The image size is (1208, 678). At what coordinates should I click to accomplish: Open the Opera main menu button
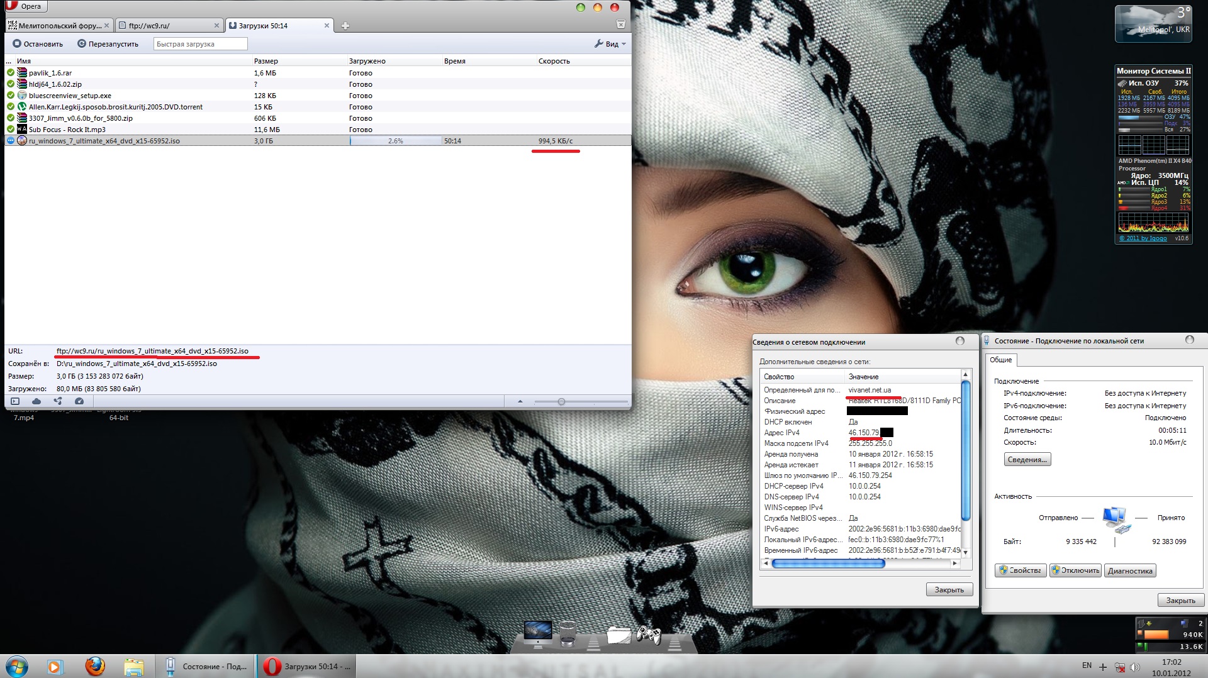(x=25, y=6)
